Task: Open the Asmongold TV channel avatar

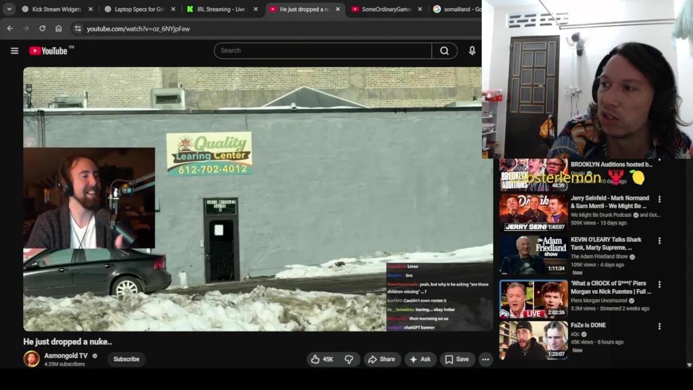Action: coord(31,359)
